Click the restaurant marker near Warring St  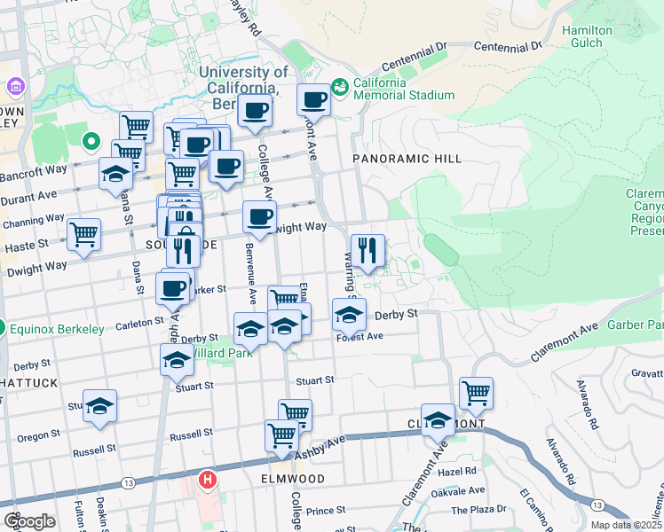(368, 252)
